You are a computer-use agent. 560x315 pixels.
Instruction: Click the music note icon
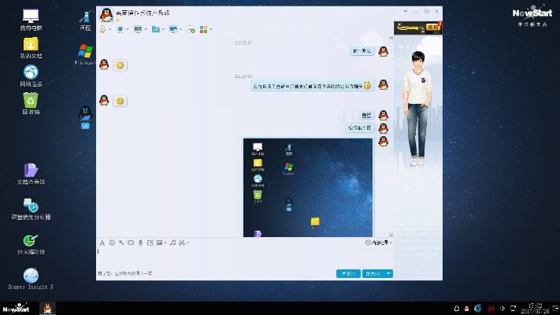[172, 243]
